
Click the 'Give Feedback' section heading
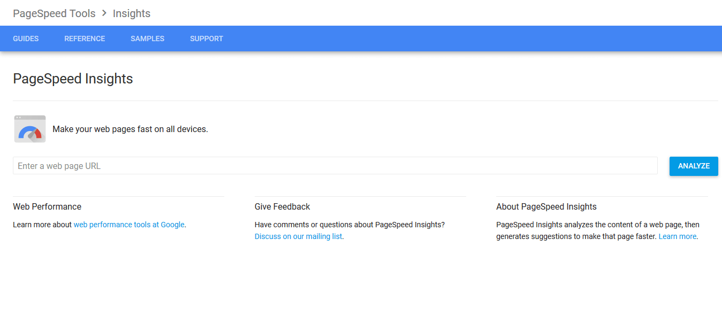pos(282,206)
